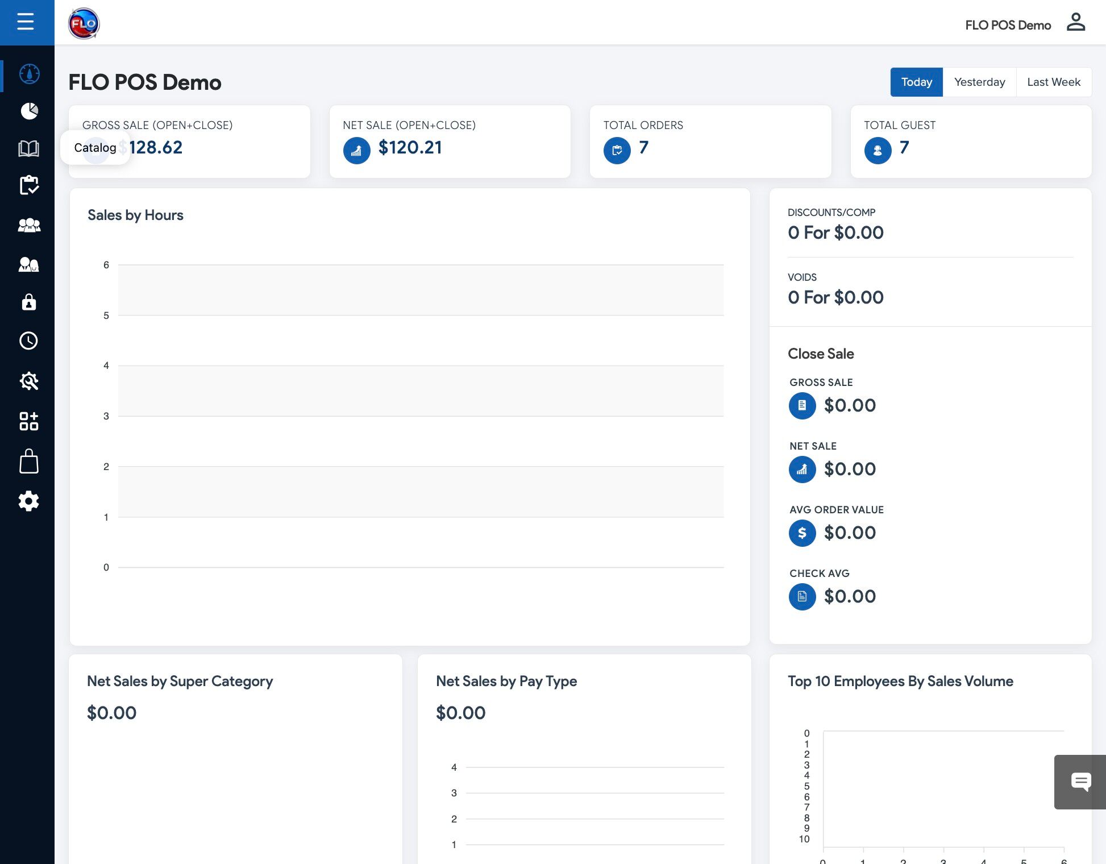Screen dimensions: 1106x864
Task: Open the settings gear in sidebar
Action: tap(29, 501)
